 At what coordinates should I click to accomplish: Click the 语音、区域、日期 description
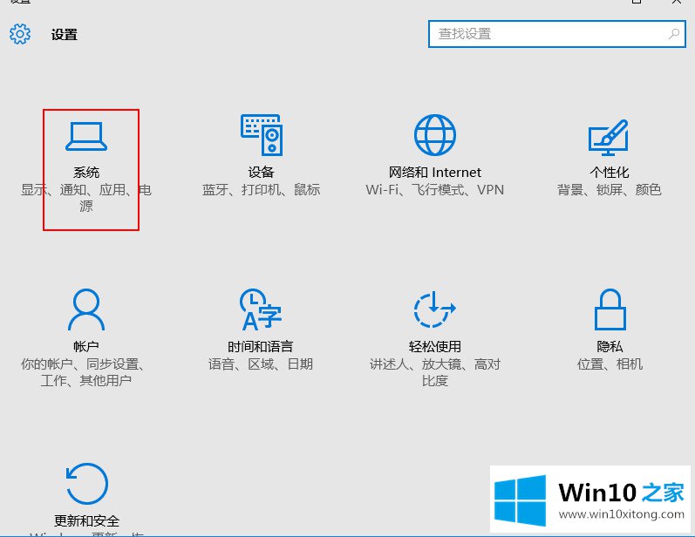click(261, 364)
